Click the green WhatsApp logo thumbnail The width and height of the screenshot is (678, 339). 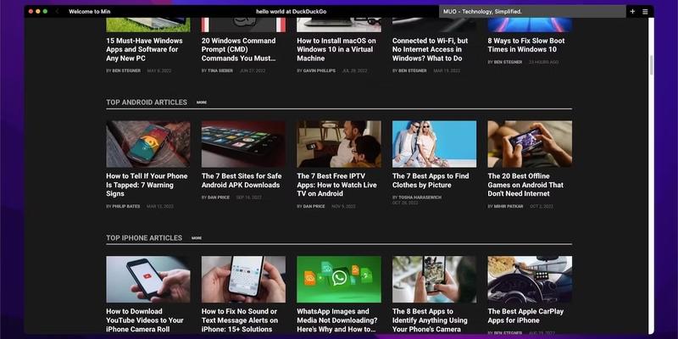[339, 280]
